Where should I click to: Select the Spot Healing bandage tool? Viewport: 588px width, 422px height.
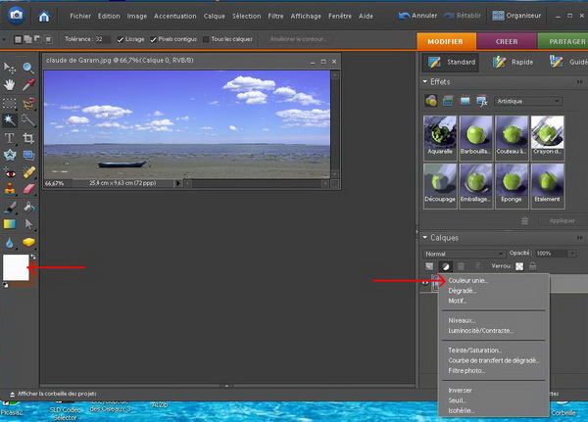(28, 172)
